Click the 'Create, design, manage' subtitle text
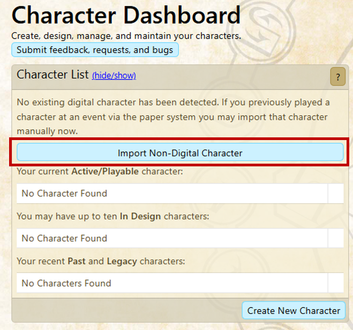The height and width of the screenshot is (330, 353). pyautogui.click(x=126, y=36)
